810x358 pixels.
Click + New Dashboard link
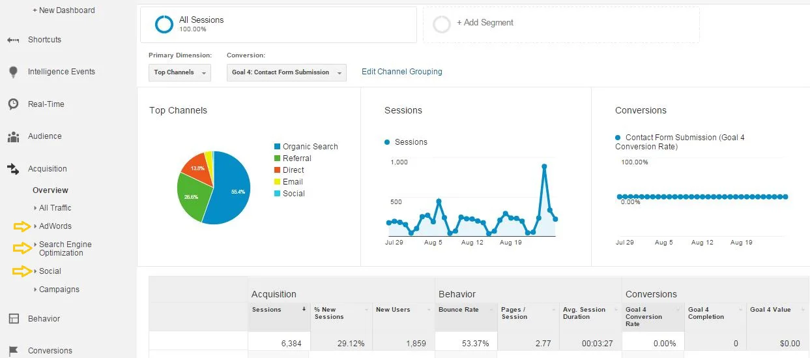coord(63,10)
